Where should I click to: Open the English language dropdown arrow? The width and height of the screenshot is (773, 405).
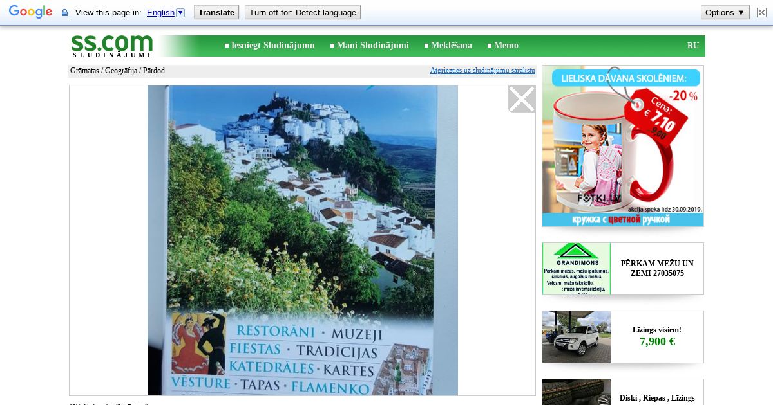[x=180, y=12]
